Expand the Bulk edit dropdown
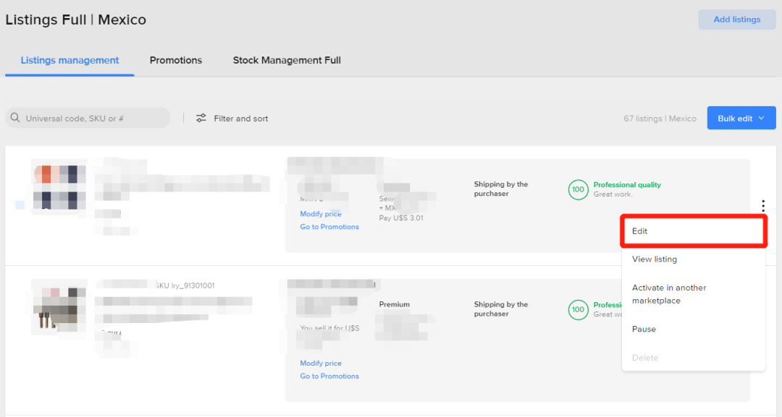Screen dimensions: 782x417 [x=741, y=118]
